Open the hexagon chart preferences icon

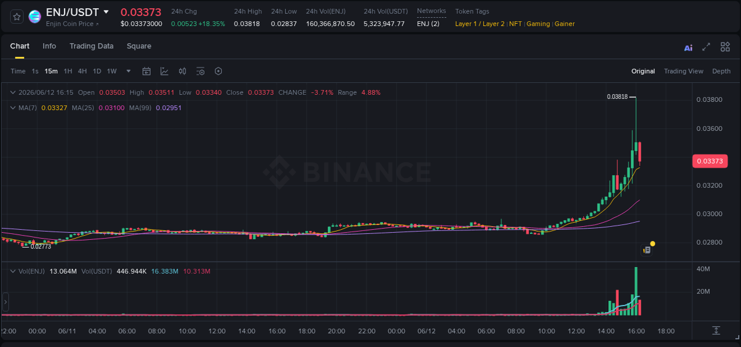pyautogui.click(x=218, y=71)
